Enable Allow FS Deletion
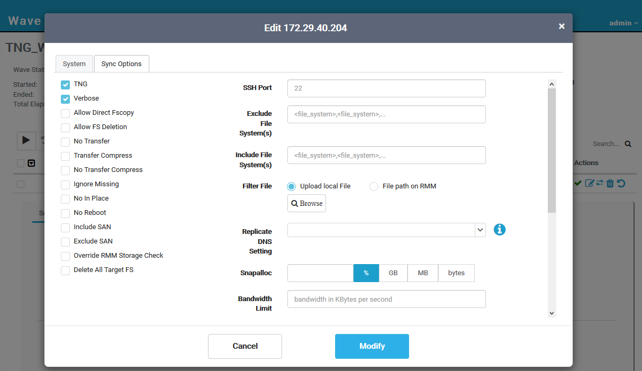 click(x=65, y=127)
